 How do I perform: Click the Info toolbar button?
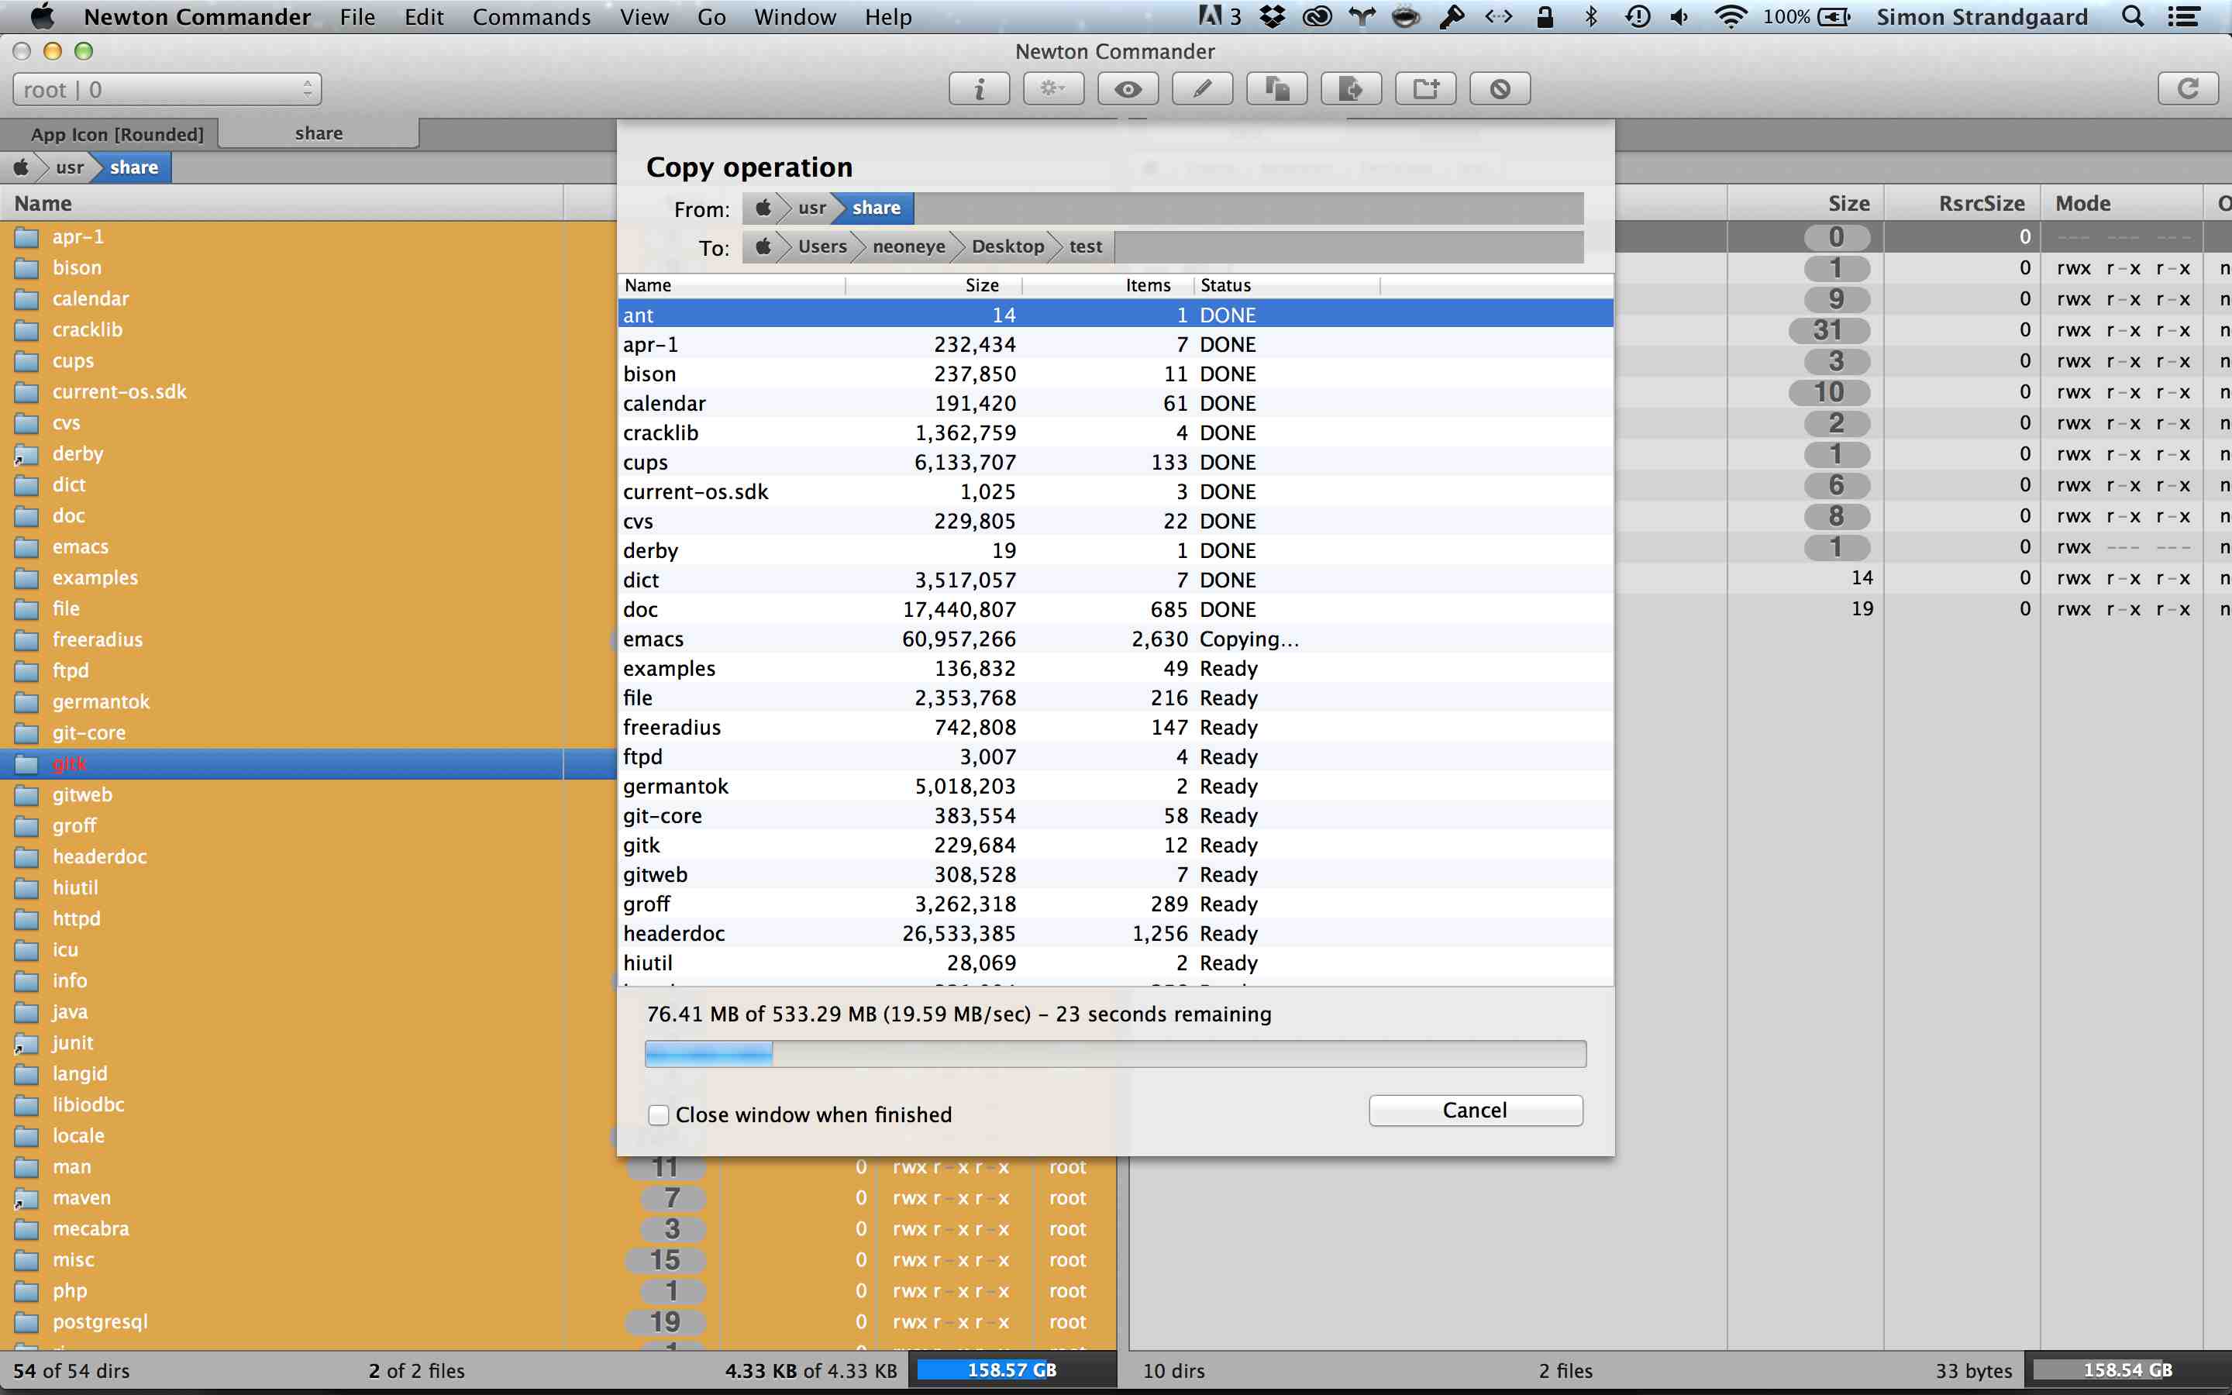click(979, 88)
